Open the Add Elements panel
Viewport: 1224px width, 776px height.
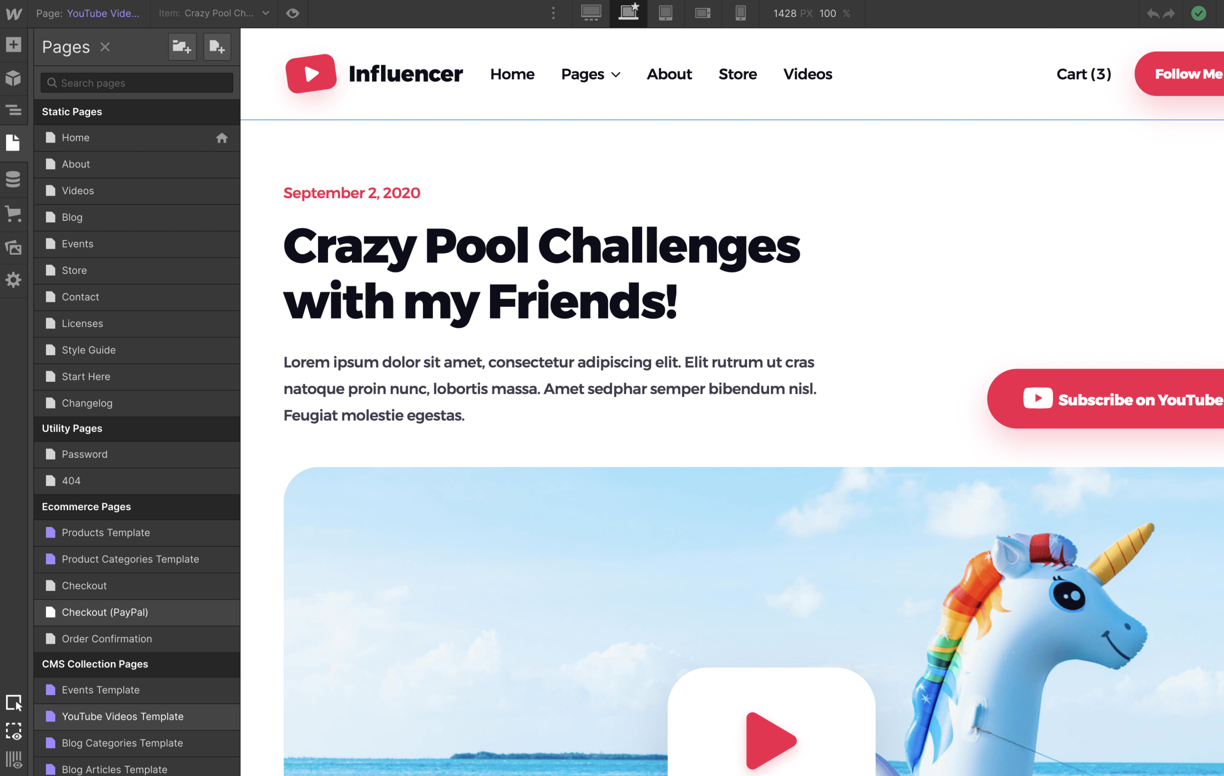pos(13,45)
